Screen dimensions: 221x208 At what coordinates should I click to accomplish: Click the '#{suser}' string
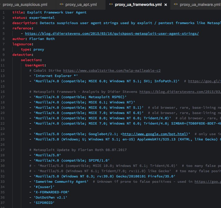click(44, 187)
